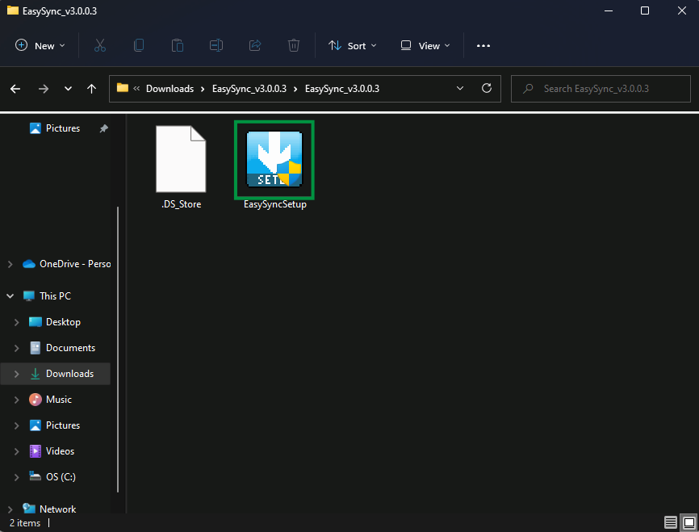This screenshot has height=532, width=699.
Task: Click the Cut scissors icon
Action: [100, 45]
